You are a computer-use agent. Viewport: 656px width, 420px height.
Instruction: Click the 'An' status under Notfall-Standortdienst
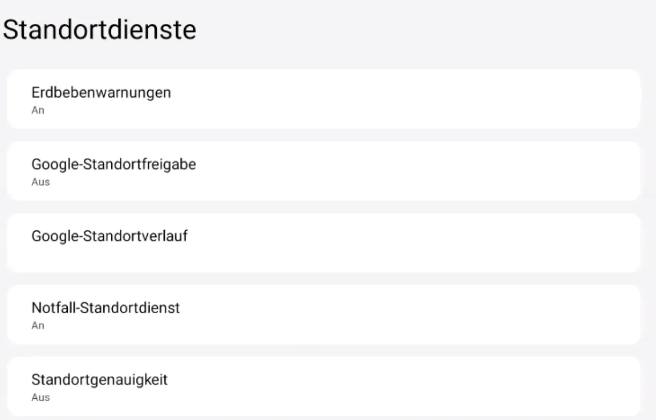pyautogui.click(x=38, y=326)
